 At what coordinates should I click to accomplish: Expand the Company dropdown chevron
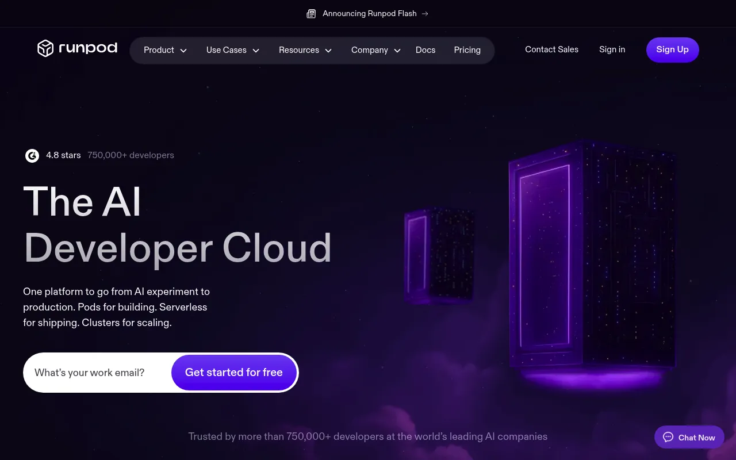[x=397, y=51]
